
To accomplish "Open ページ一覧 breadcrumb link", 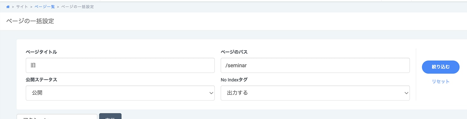I will 44,7.
